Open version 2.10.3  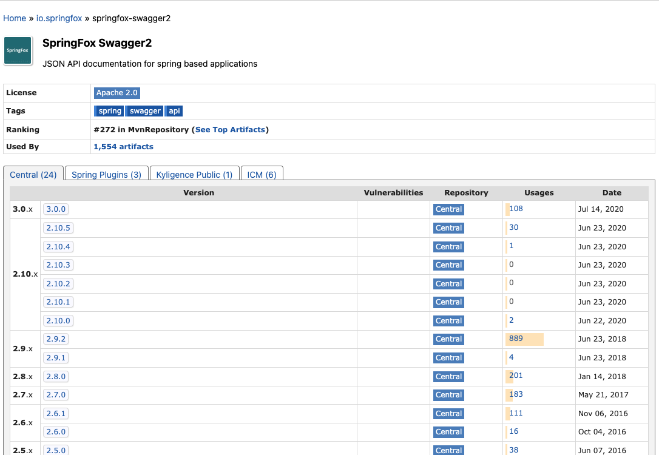point(58,265)
